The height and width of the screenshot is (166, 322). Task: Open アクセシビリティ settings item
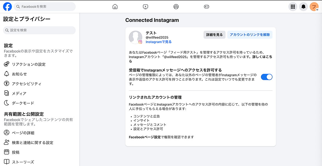point(26,84)
